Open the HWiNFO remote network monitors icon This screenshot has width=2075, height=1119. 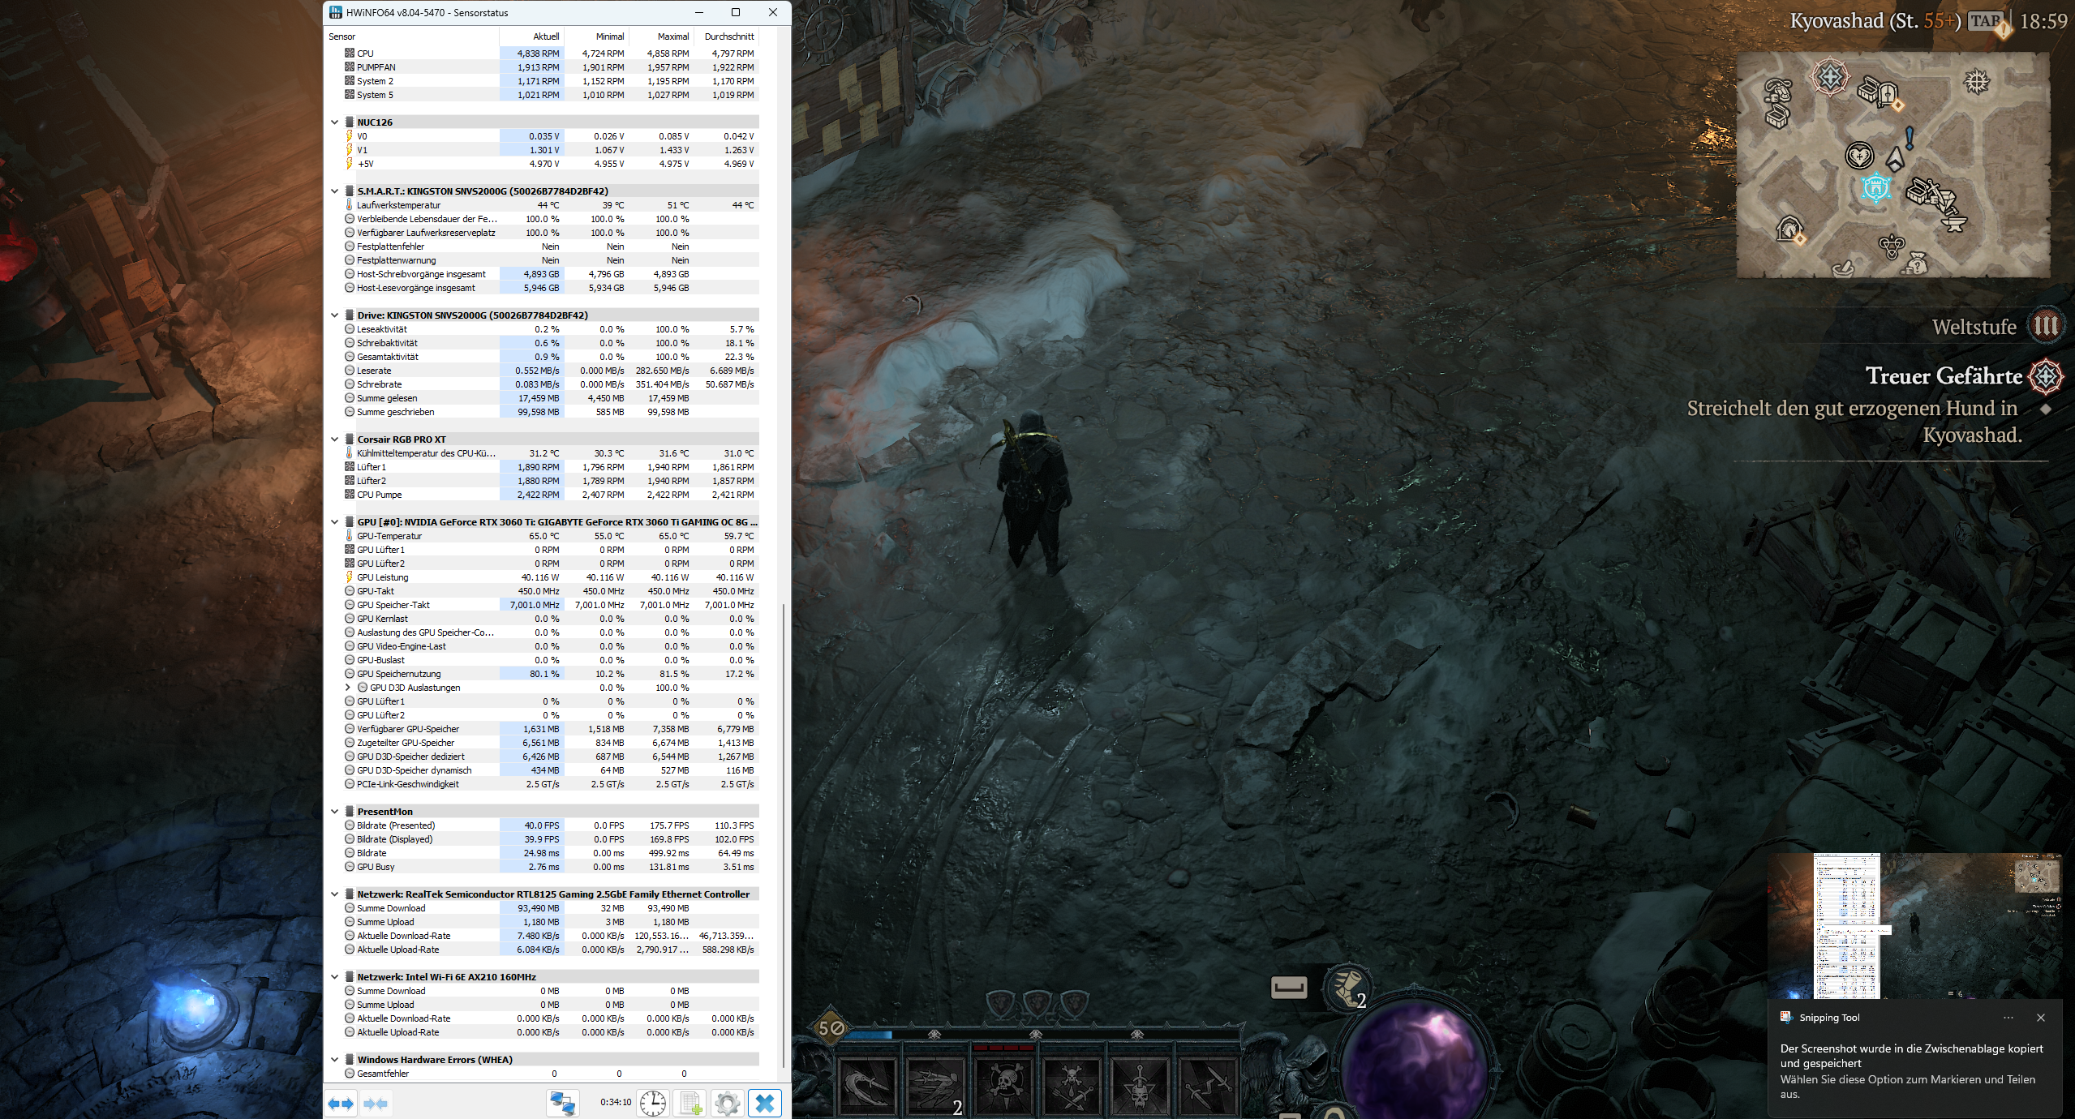[x=562, y=1104]
